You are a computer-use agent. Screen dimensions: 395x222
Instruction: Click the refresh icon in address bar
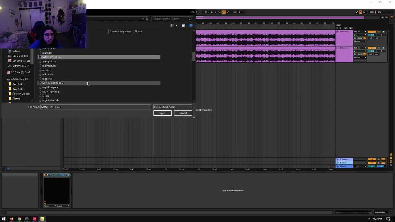click(147, 19)
